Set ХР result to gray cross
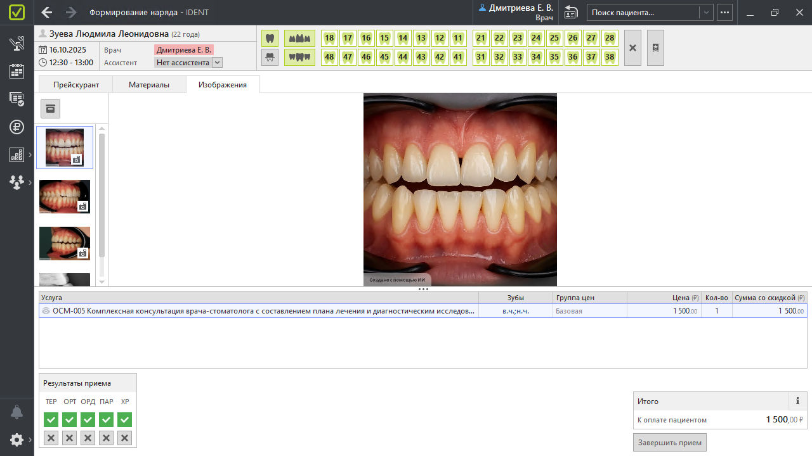The height and width of the screenshot is (456, 812). coord(125,438)
